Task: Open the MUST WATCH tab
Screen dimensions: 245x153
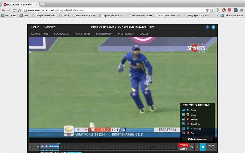Action: tap(126, 34)
